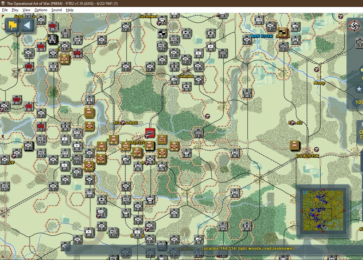Click the Mosty town label

319,83
